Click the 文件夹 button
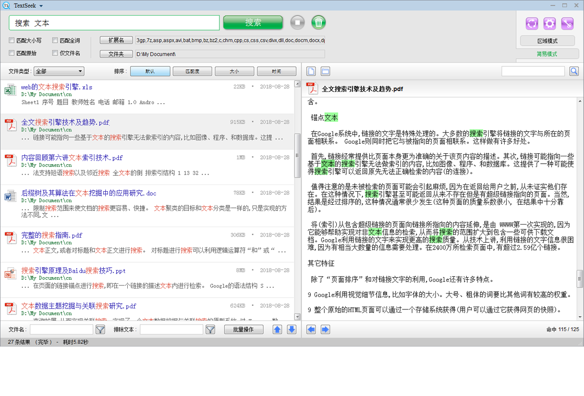This screenshot has width=584, height=396. [116, 54]
